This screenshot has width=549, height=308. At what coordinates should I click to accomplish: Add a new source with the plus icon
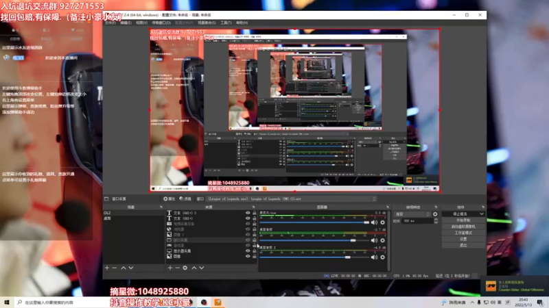170,268
